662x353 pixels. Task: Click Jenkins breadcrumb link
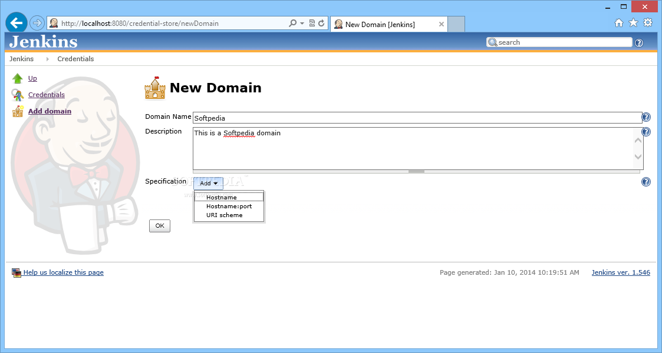tap(22, 59)
